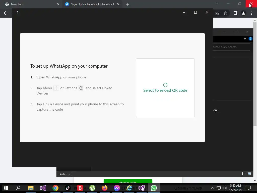Maximize the WhatsApp window
Viewport: 257px width, 193px height.
click(x=195, y=12)
